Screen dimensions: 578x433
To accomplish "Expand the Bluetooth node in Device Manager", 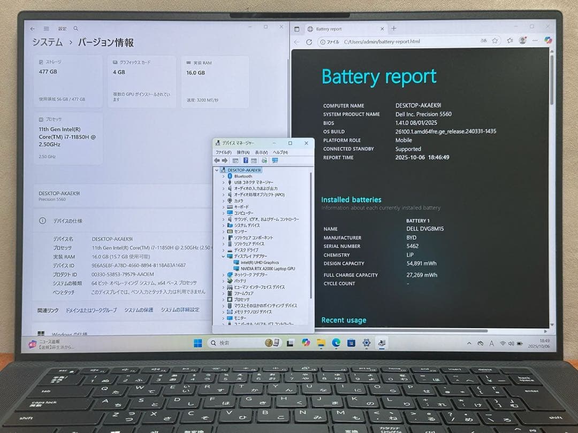I will tap(223, 175).
